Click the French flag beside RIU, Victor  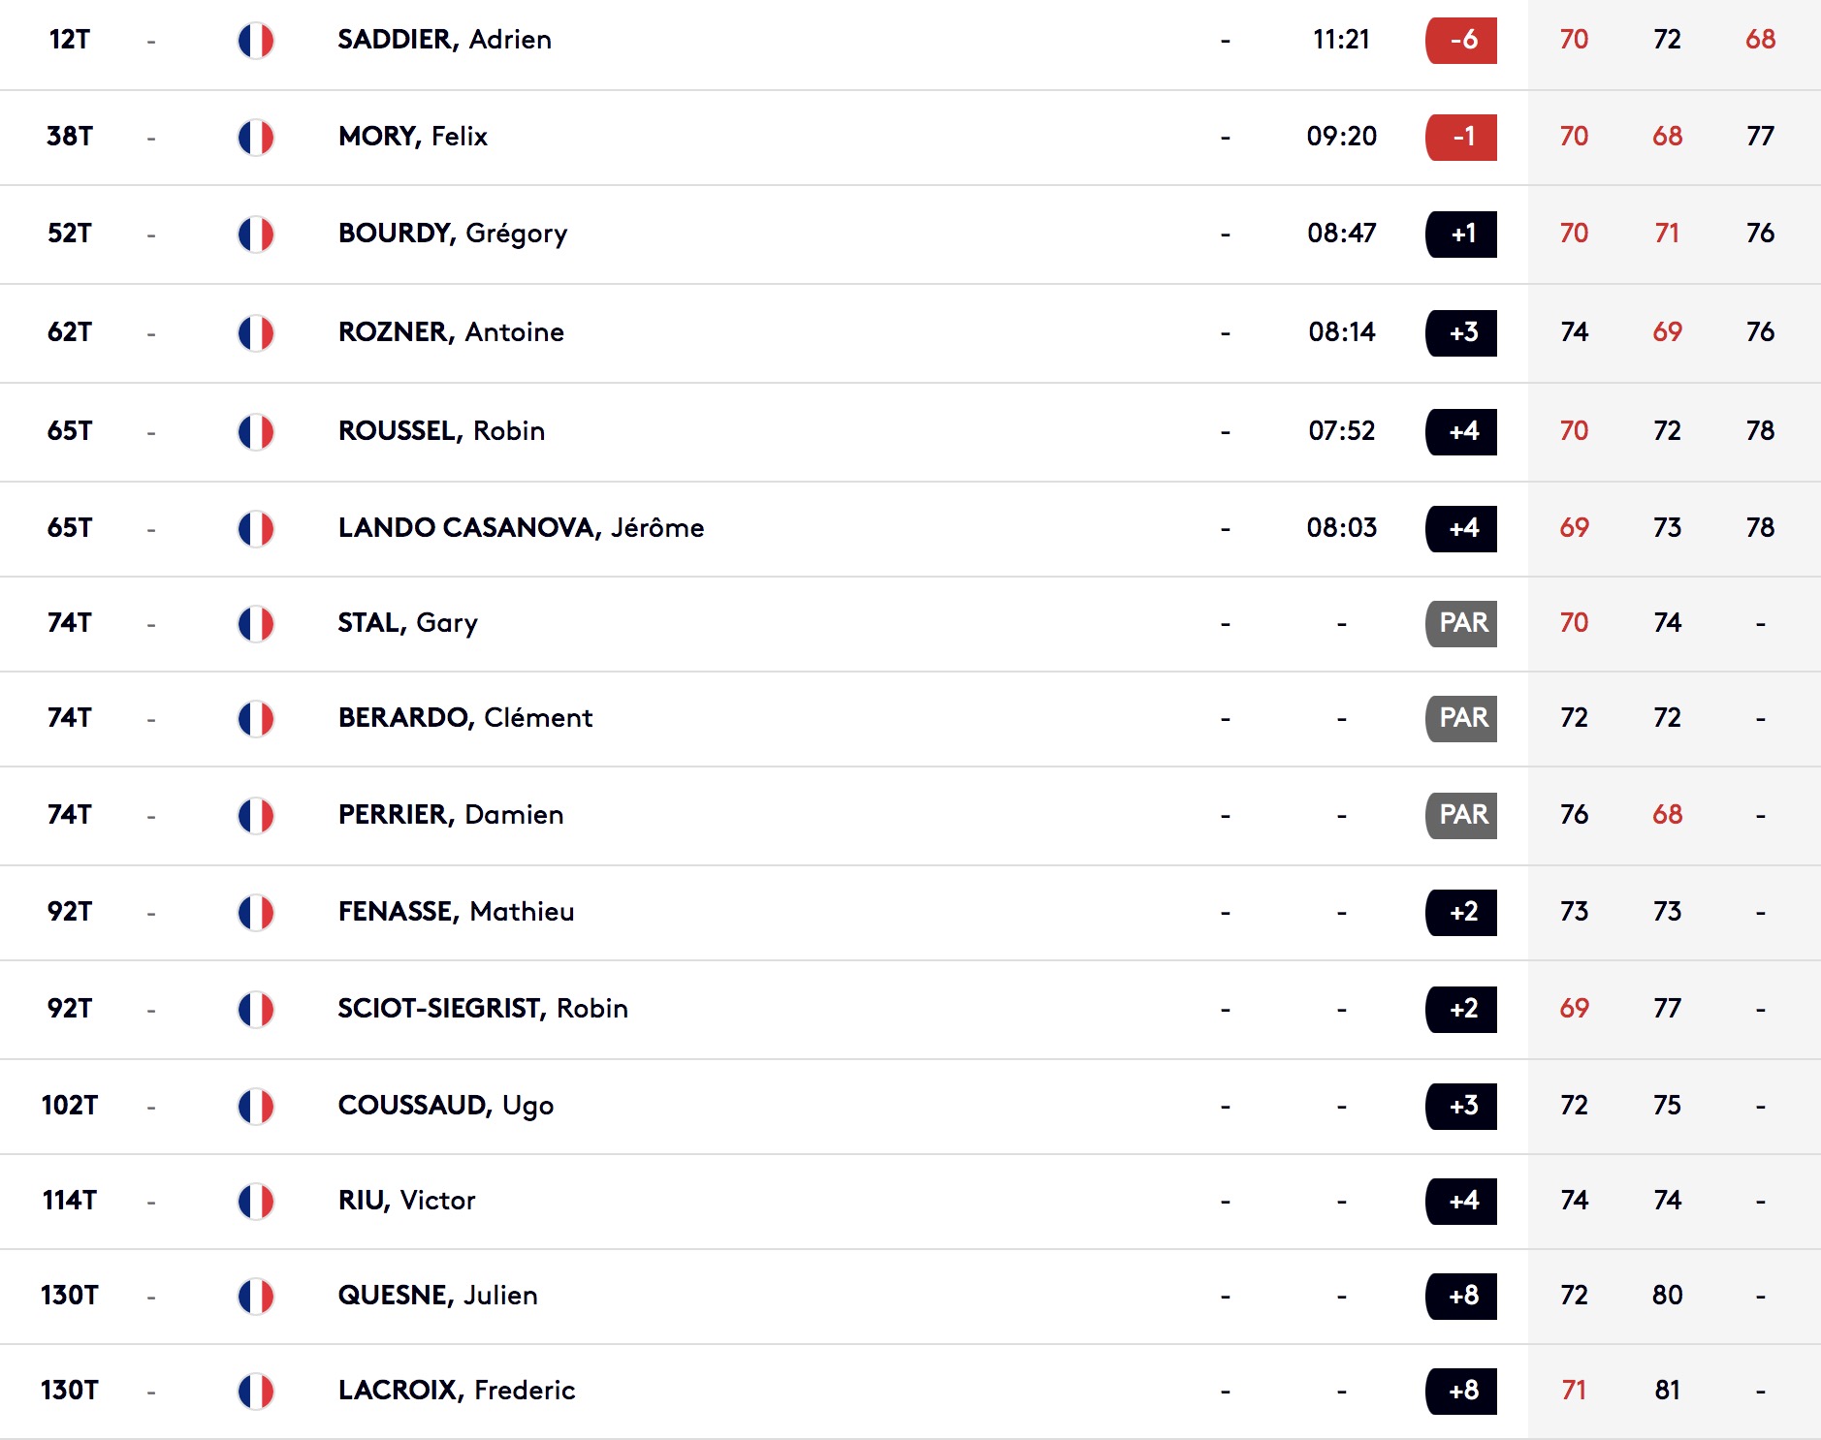pos(256,1202)
